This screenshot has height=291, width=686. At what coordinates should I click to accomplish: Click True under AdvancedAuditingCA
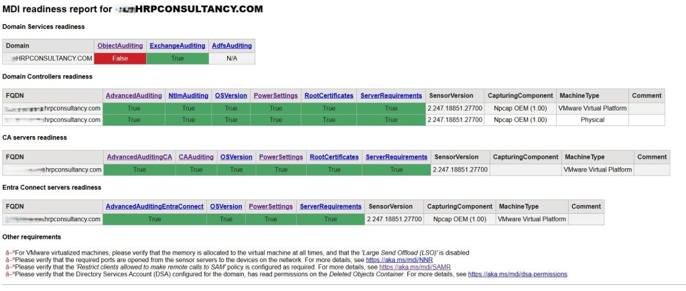139,170
